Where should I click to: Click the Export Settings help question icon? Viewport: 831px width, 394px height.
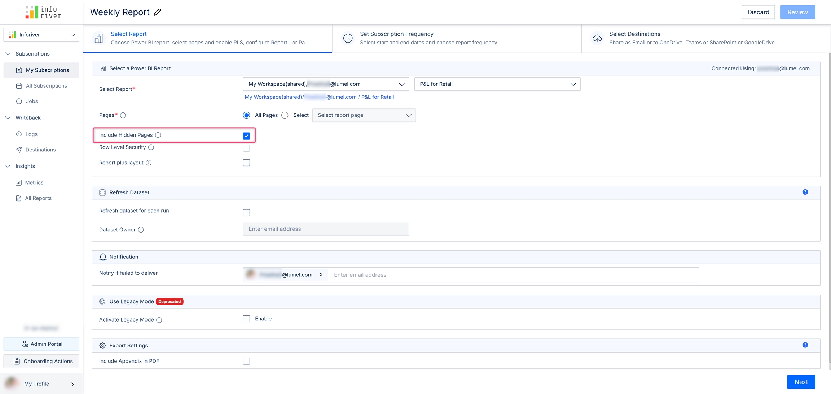point(805,345)
